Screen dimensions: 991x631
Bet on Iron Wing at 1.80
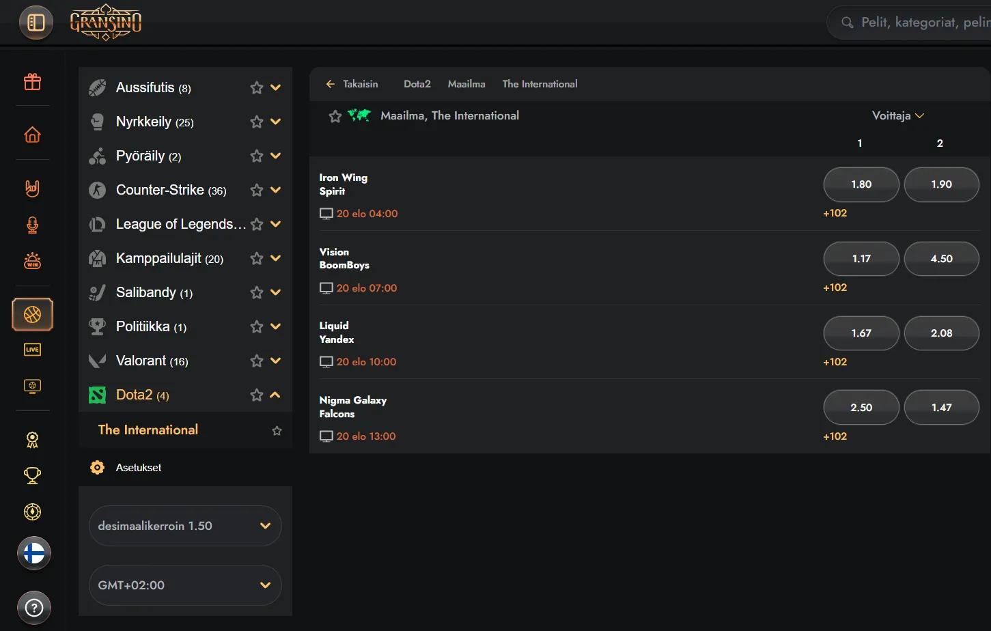pos(861,184)
